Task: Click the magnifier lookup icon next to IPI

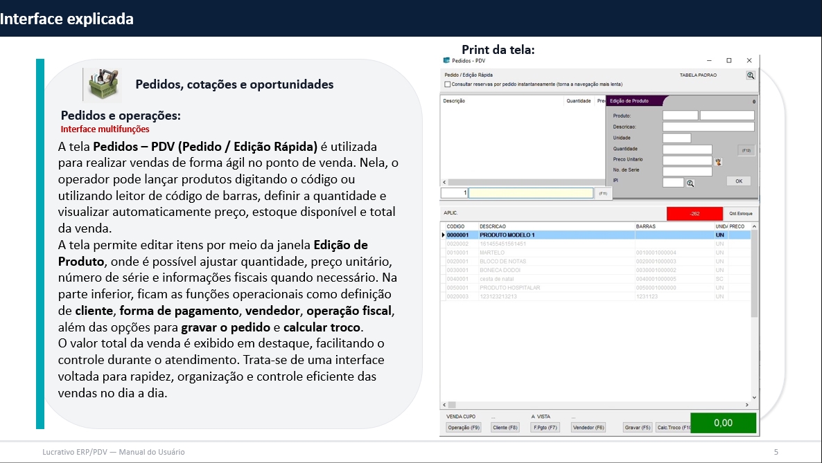Action: point(690,183)
